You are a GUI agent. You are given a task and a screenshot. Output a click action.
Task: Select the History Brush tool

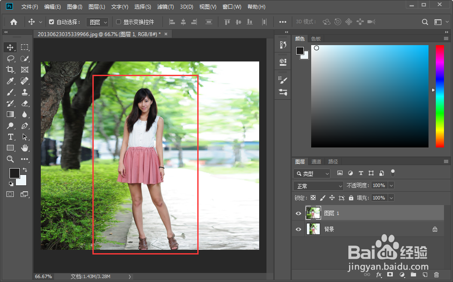(x=10, y=104)
